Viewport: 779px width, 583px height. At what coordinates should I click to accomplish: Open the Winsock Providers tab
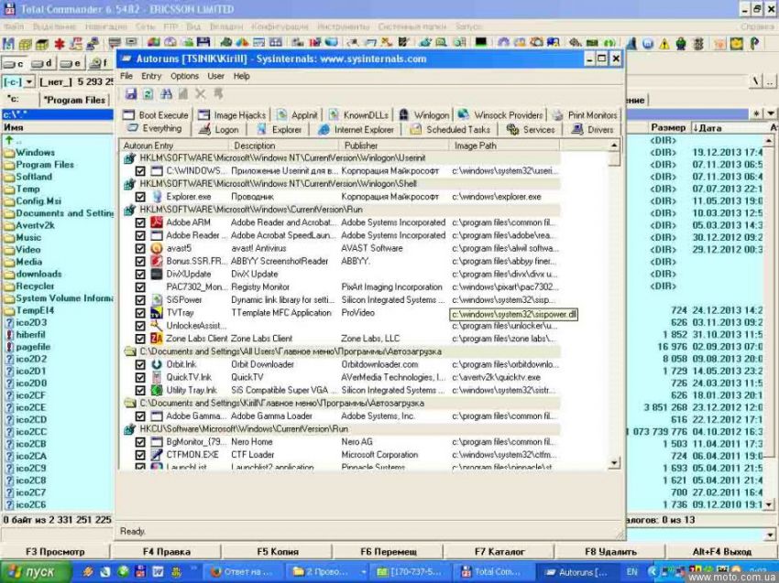(500, 115)
